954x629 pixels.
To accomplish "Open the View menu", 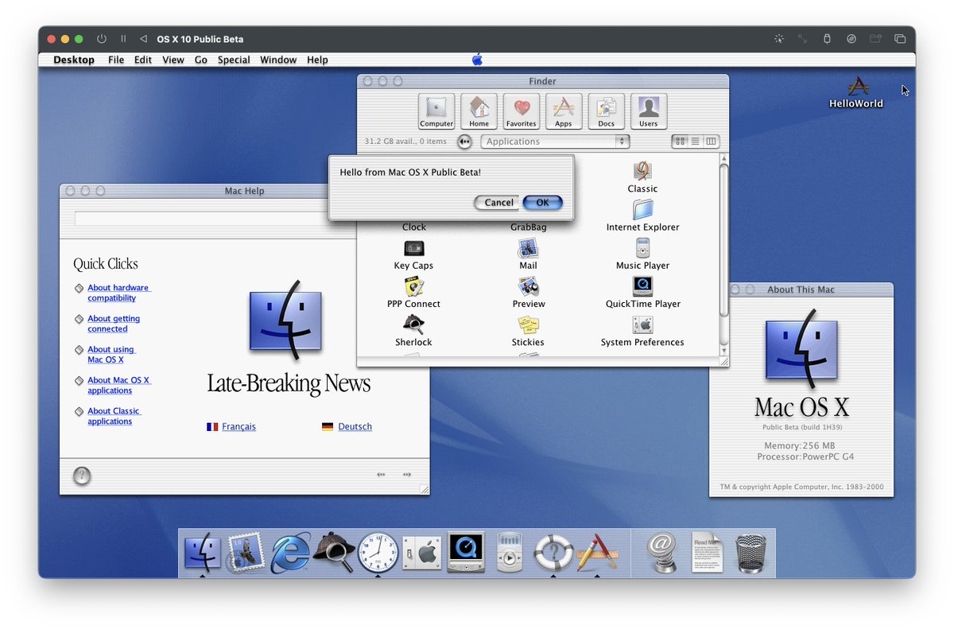I will (x=173, y=60).
